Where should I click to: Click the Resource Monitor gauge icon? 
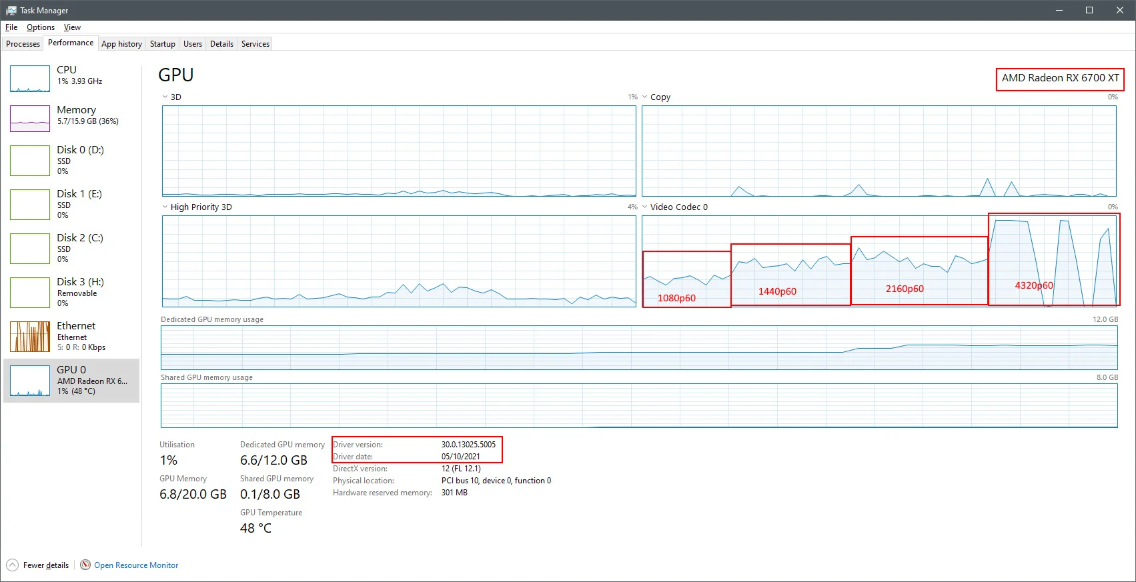85,565
